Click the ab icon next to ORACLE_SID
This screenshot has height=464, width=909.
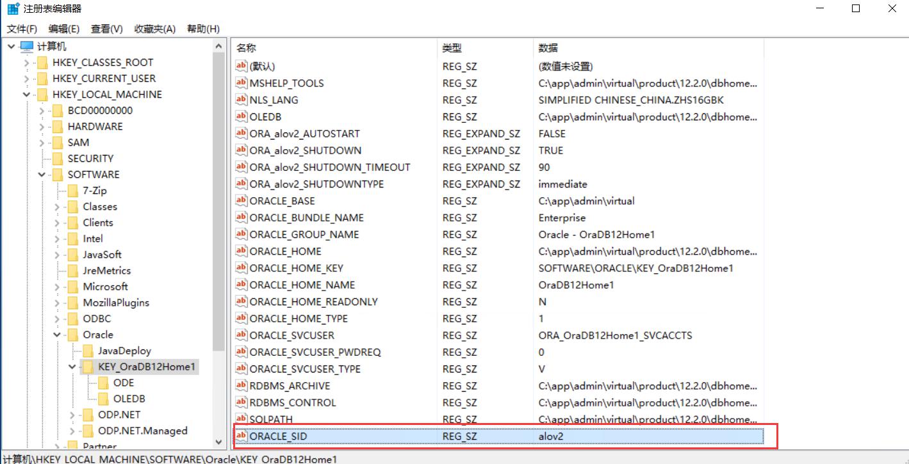click(x=242, y=436)
